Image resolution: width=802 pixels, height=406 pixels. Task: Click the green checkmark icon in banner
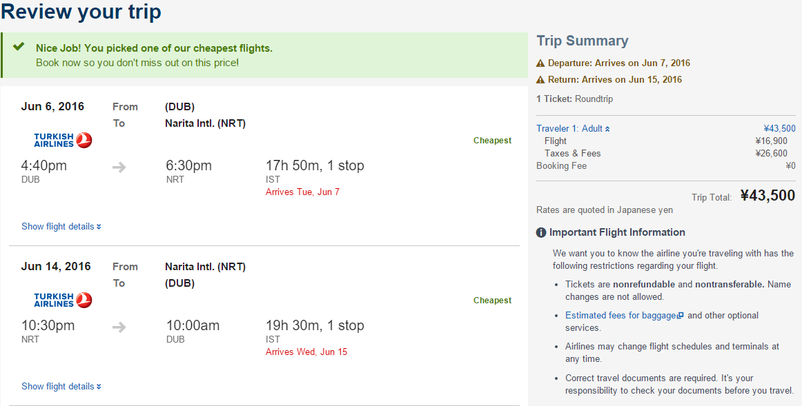pyautogui.click(x=19, y=46)
